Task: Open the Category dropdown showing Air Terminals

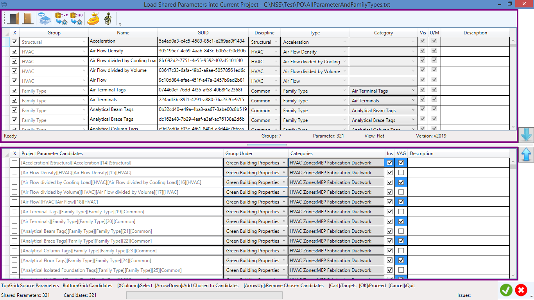Action: tap(383, 100)
